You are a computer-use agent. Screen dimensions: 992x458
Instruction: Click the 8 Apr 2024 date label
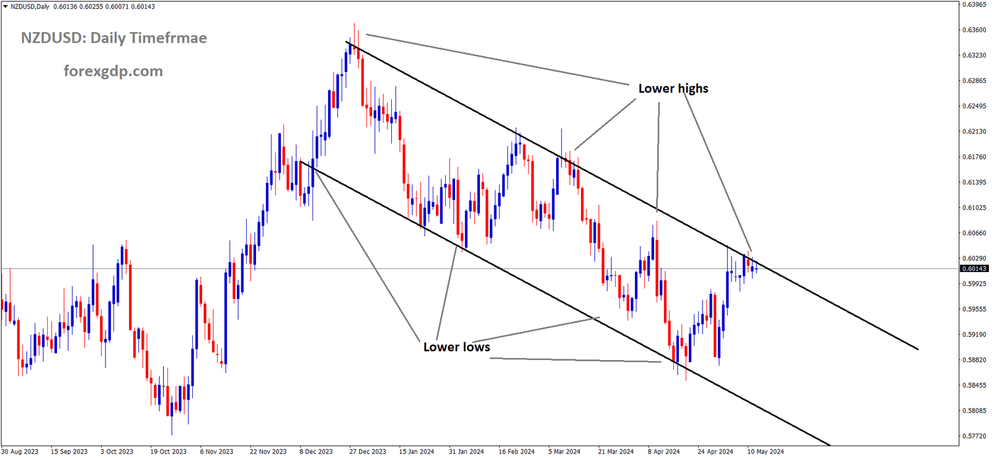(664, 452)
